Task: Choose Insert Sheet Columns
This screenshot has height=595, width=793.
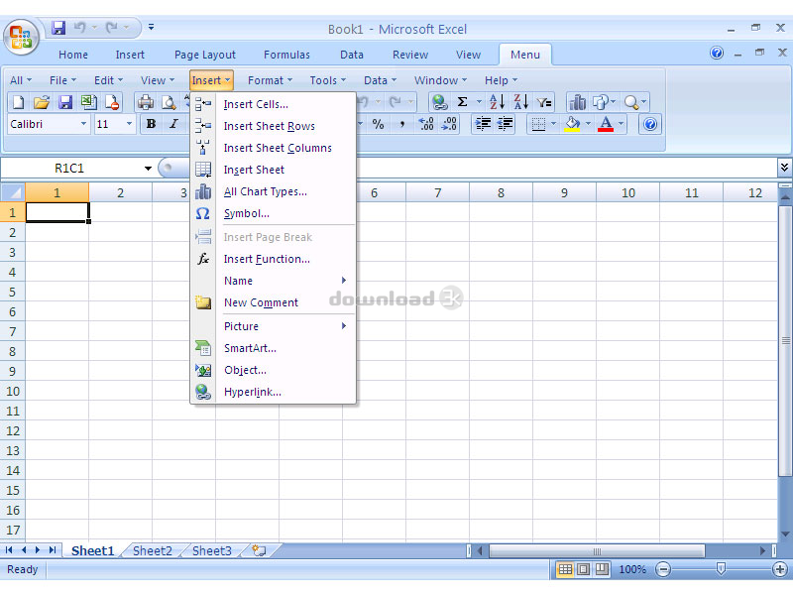Action: click(x=274, y=148)
